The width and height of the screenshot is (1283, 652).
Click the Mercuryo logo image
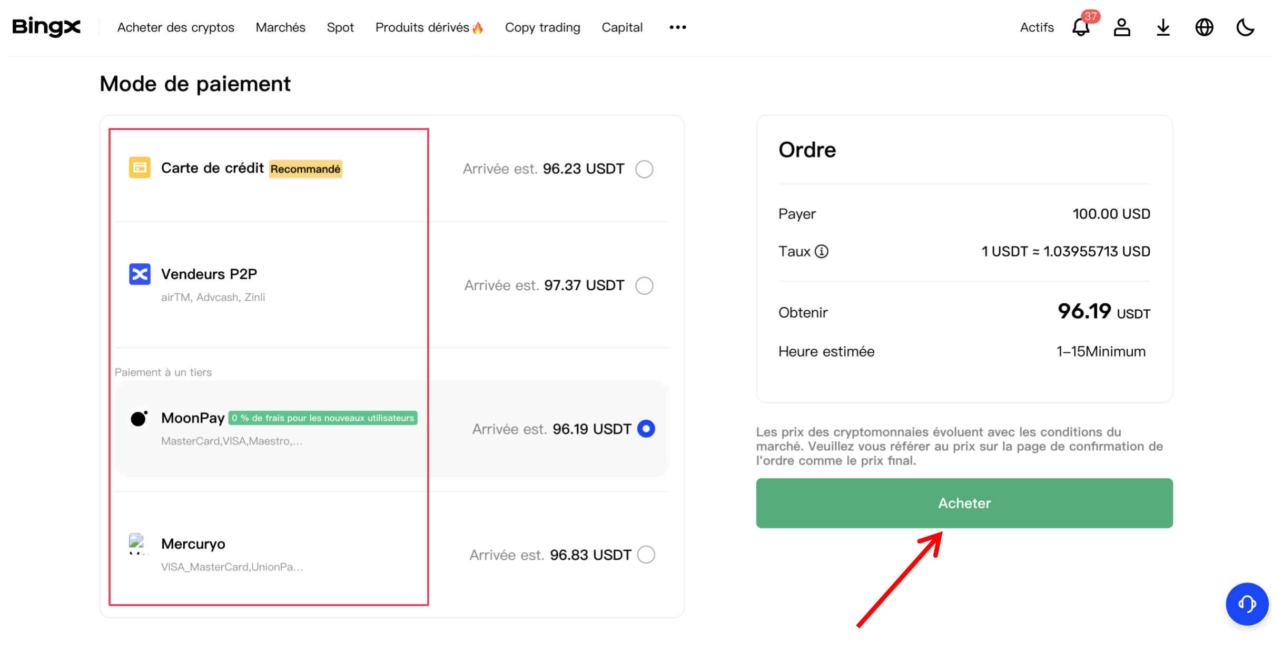point(138,544)
